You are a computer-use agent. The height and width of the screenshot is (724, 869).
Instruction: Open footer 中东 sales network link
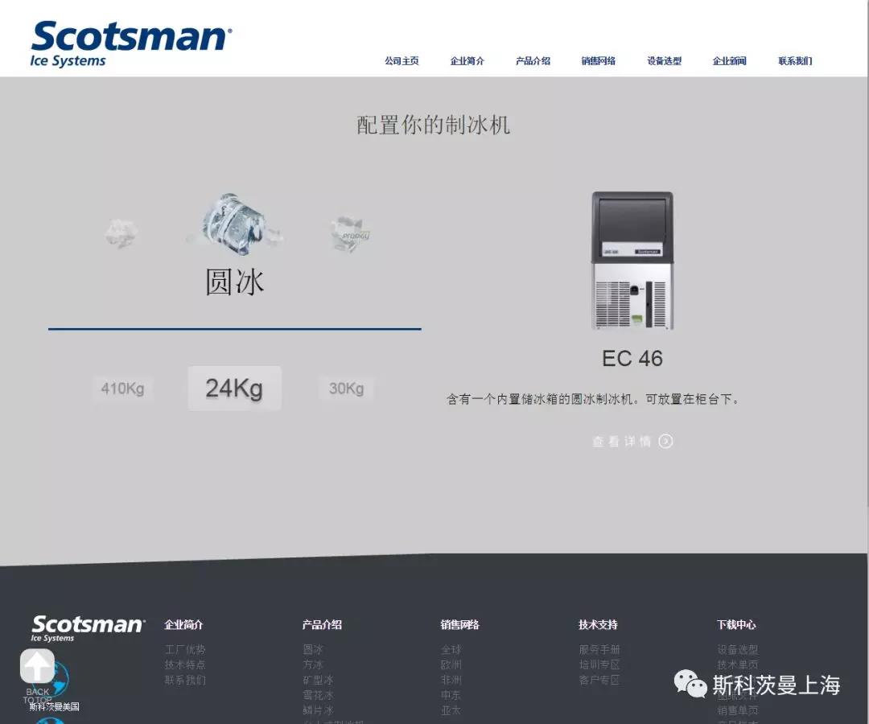click(x=451, y=695)
